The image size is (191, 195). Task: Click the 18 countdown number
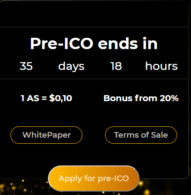[x=116, y=66]
